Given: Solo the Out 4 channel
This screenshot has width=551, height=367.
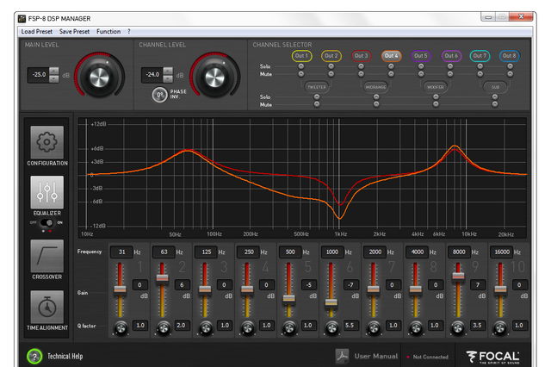Looking at the screenshot, I should tap(391, 66).
